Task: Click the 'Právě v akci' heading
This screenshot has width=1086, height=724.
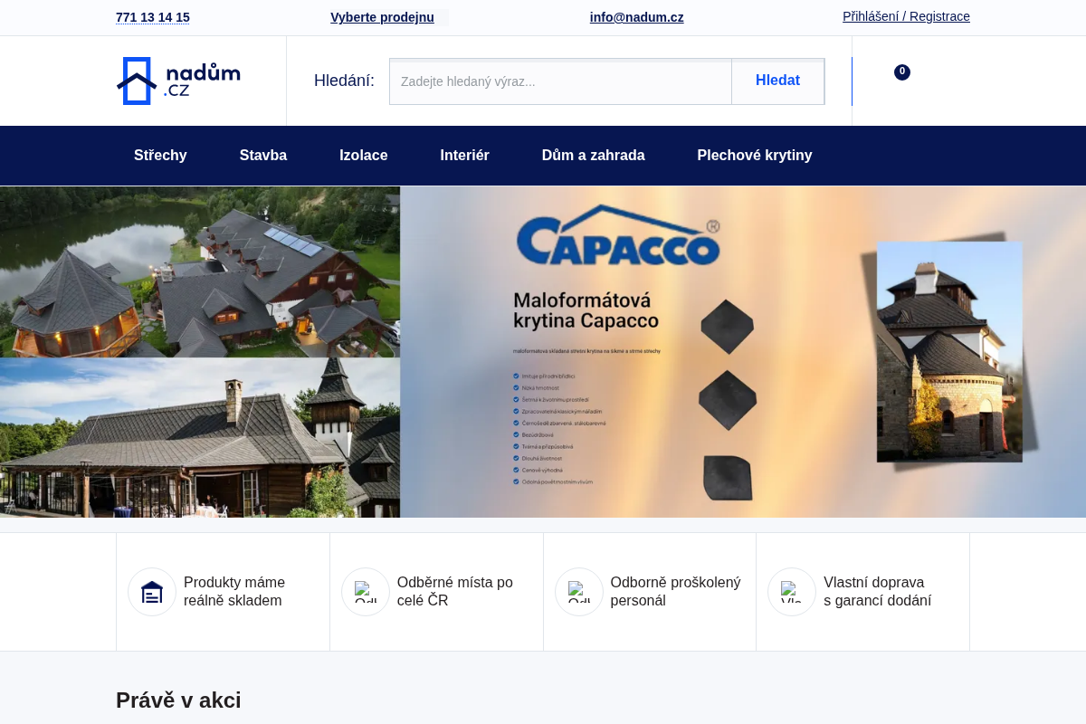Action: point(178,700)
